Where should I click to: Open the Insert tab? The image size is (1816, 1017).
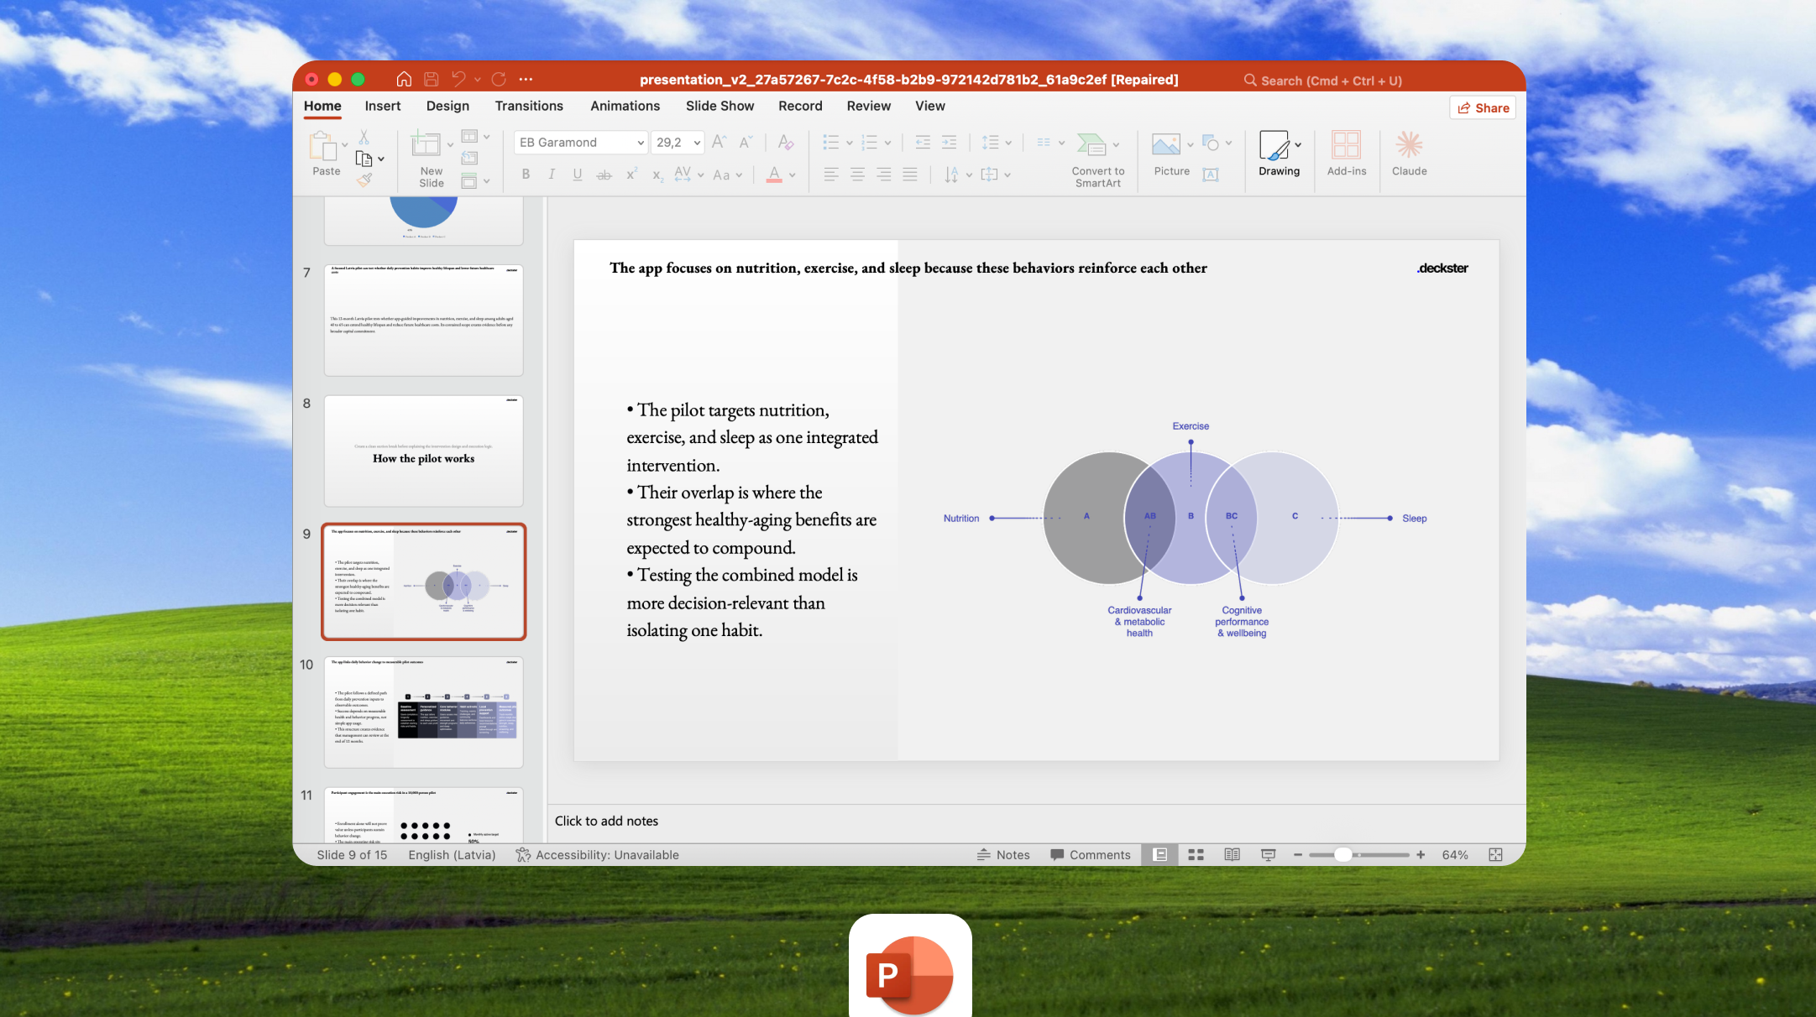tap(382, 106)
